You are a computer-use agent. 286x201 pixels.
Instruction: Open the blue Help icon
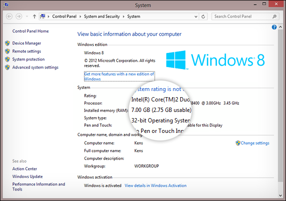(274, 27)
